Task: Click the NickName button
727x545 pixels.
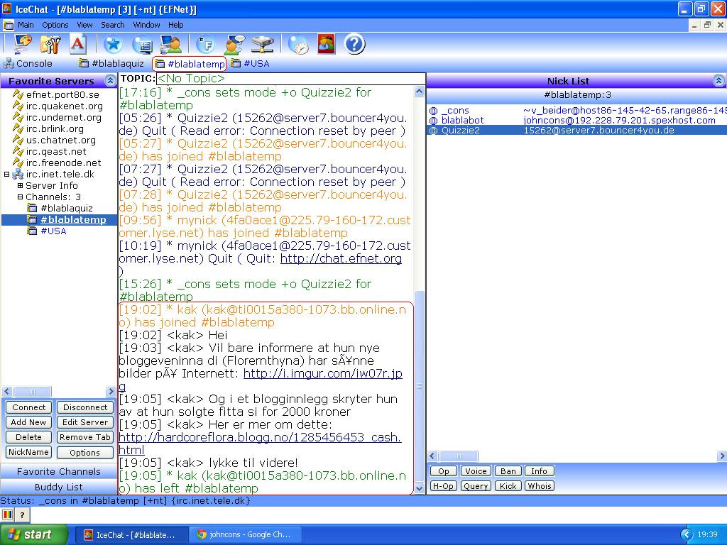Action: [28, 452]
